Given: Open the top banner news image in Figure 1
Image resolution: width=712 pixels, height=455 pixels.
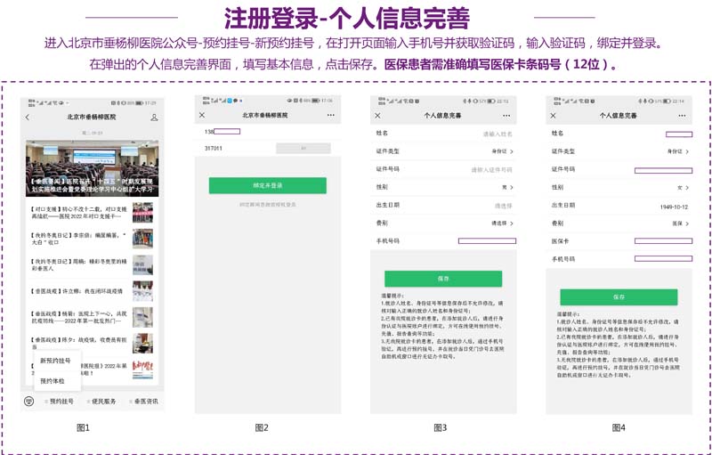Looking at the screenshot, I should pyautogui.click(x=93, y=168).
